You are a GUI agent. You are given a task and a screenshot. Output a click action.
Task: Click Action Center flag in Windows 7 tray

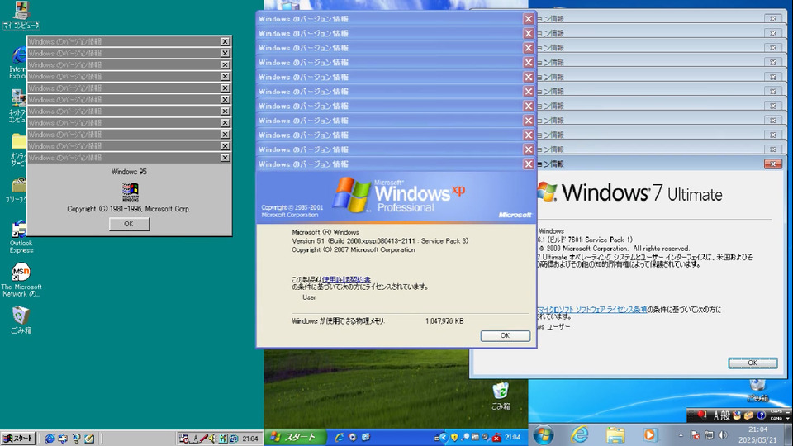coord(695,435)
